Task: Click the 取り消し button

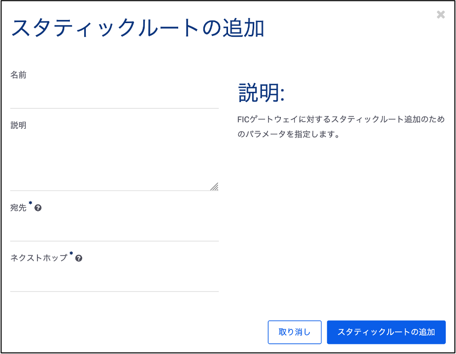Action: (294, 332)
